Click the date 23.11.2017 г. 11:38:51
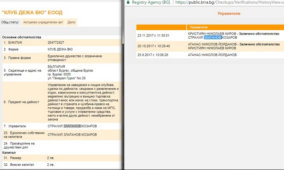The width and height of the screenshot is (284, 170). [153, 35]
